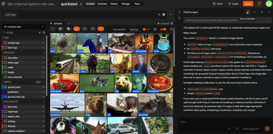The width and height of the screenshot is (273, 134).
Task: Open sidebar filter settings gear
Action: click(x=44, y=32)
